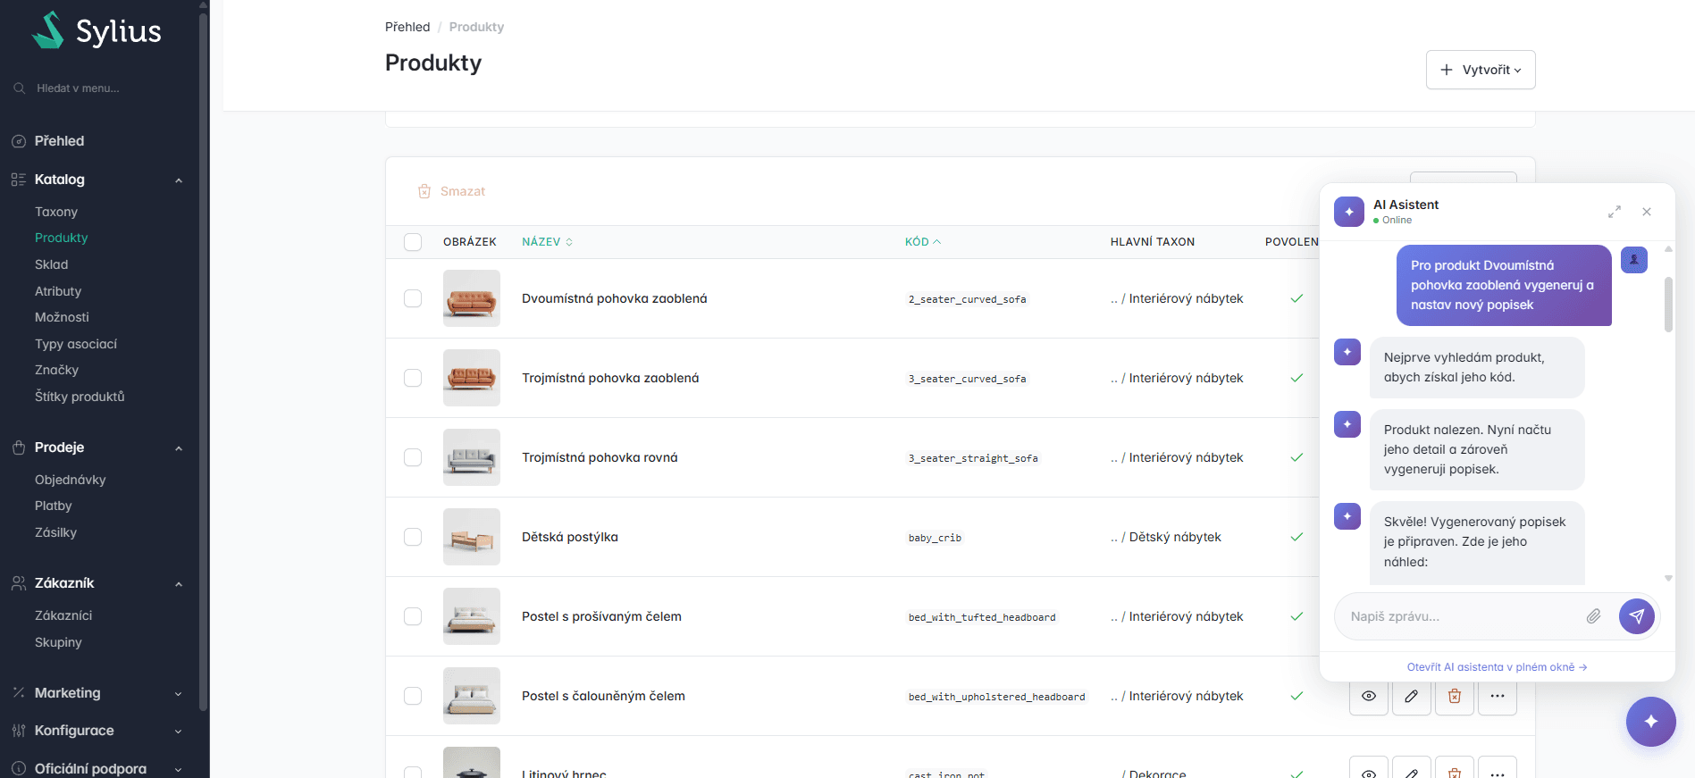Collapse the Katalog menu section

click(178, 180)
